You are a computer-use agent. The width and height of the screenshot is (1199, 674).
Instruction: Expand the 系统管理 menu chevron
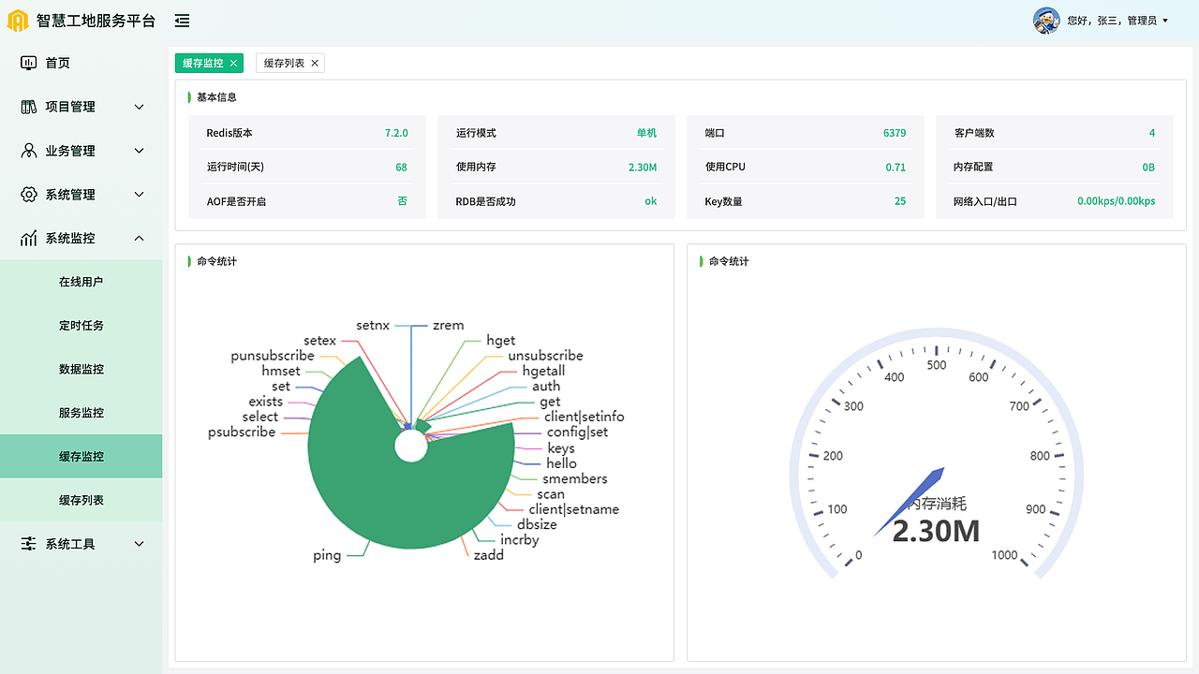pos(140,195)
